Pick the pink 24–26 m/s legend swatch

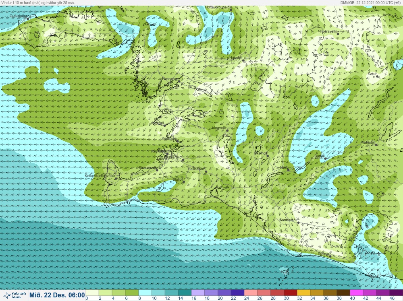pos(251,293)
